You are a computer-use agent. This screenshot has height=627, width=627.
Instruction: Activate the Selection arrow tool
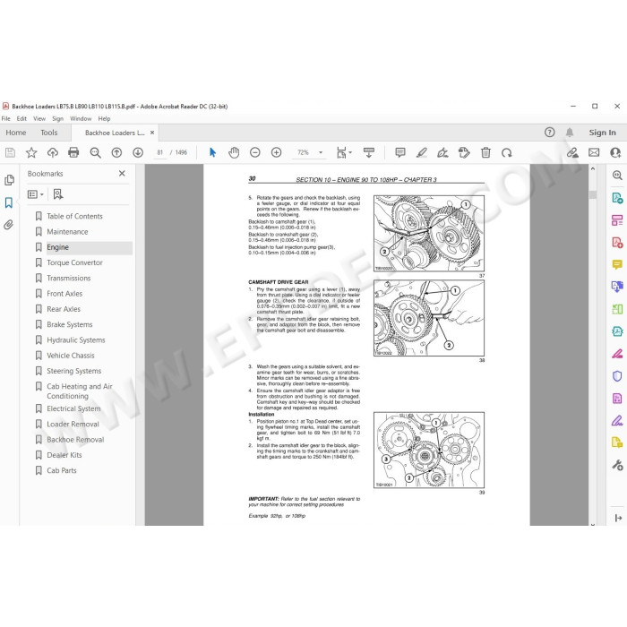[212, 152]
